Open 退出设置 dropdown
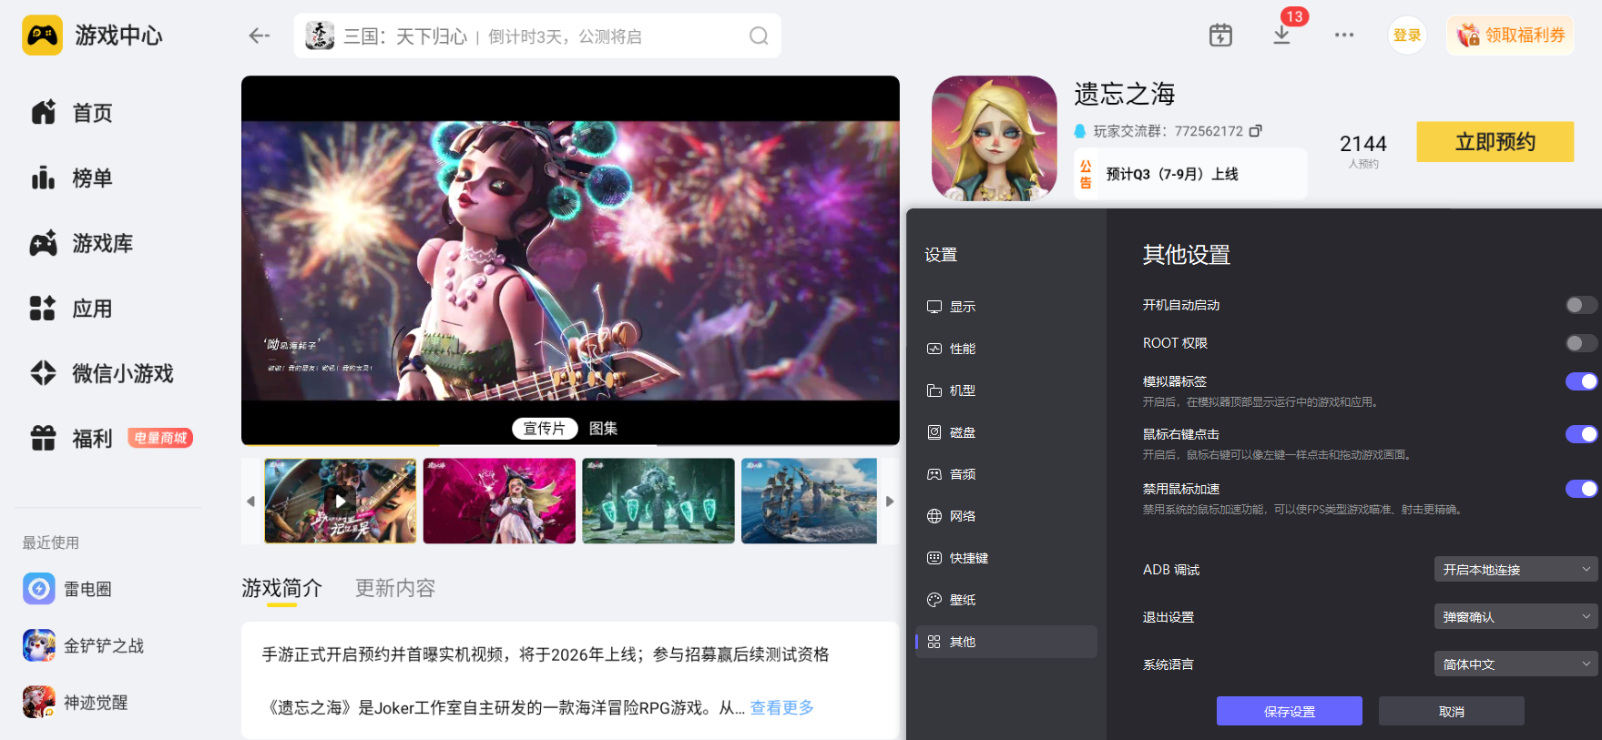The image size is (1602, 740). point(1515,617)
